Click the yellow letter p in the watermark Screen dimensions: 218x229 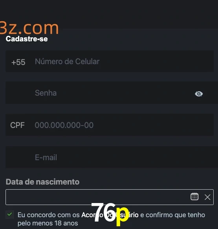123,216
